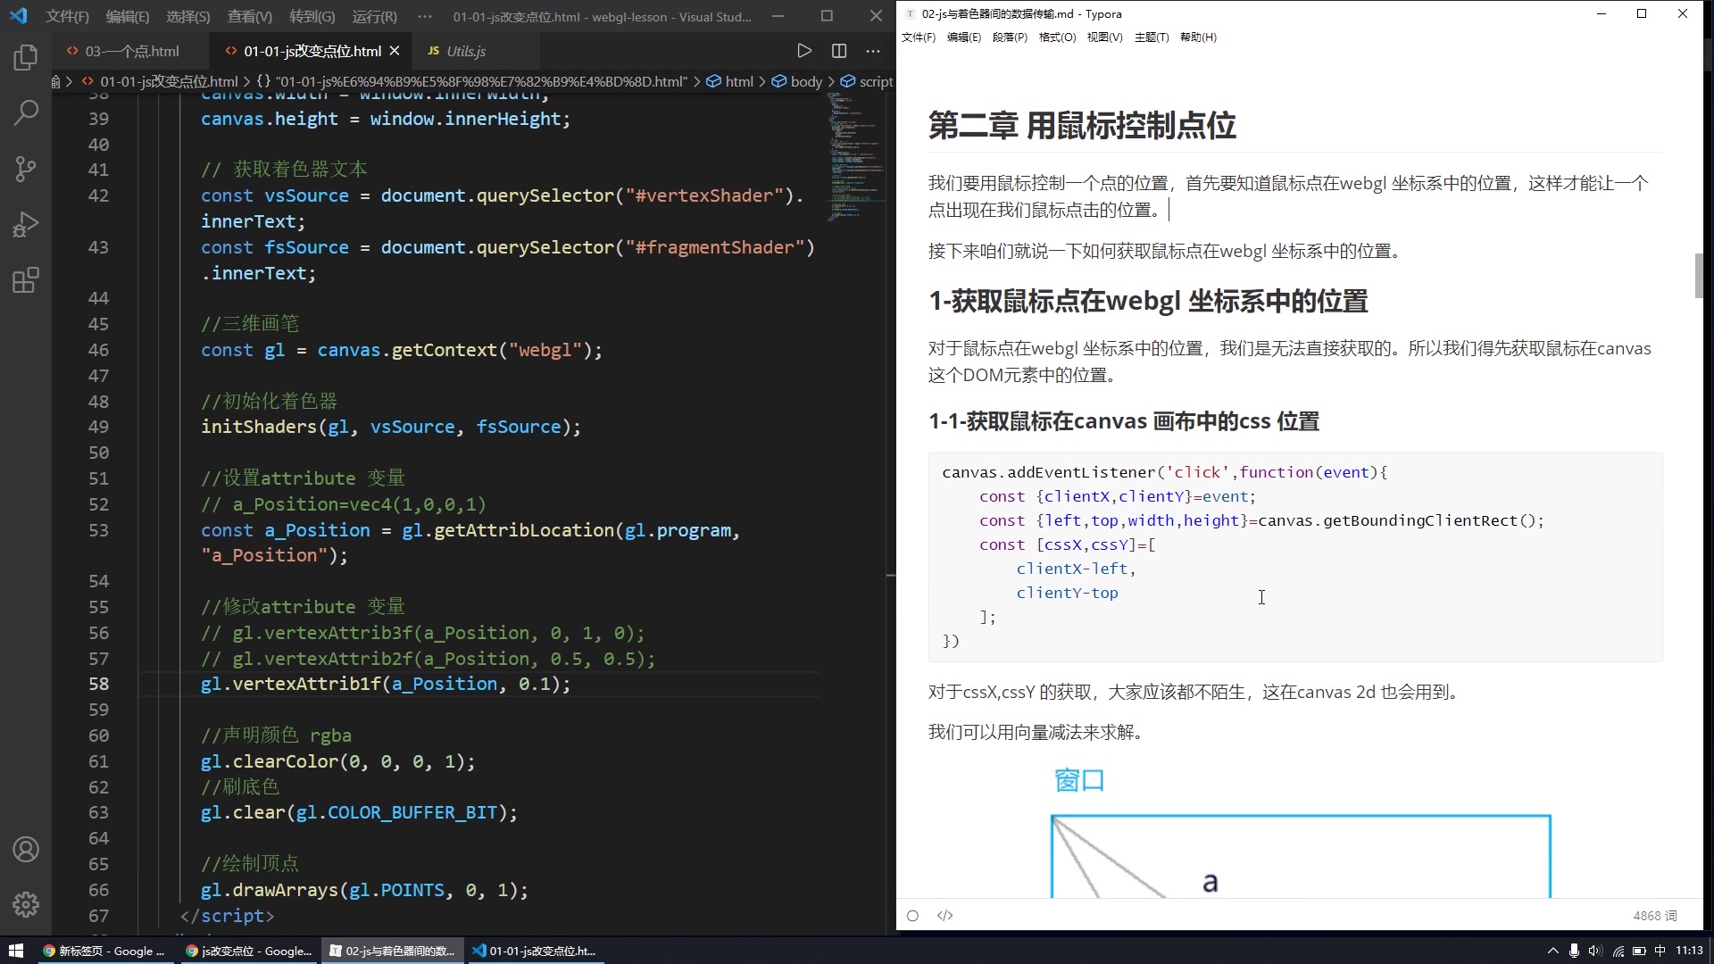Click heading 1-1-获取鼠标在canvas 画布中的css 位置
Screen dimensions: 1714x964
(1124, 421)
